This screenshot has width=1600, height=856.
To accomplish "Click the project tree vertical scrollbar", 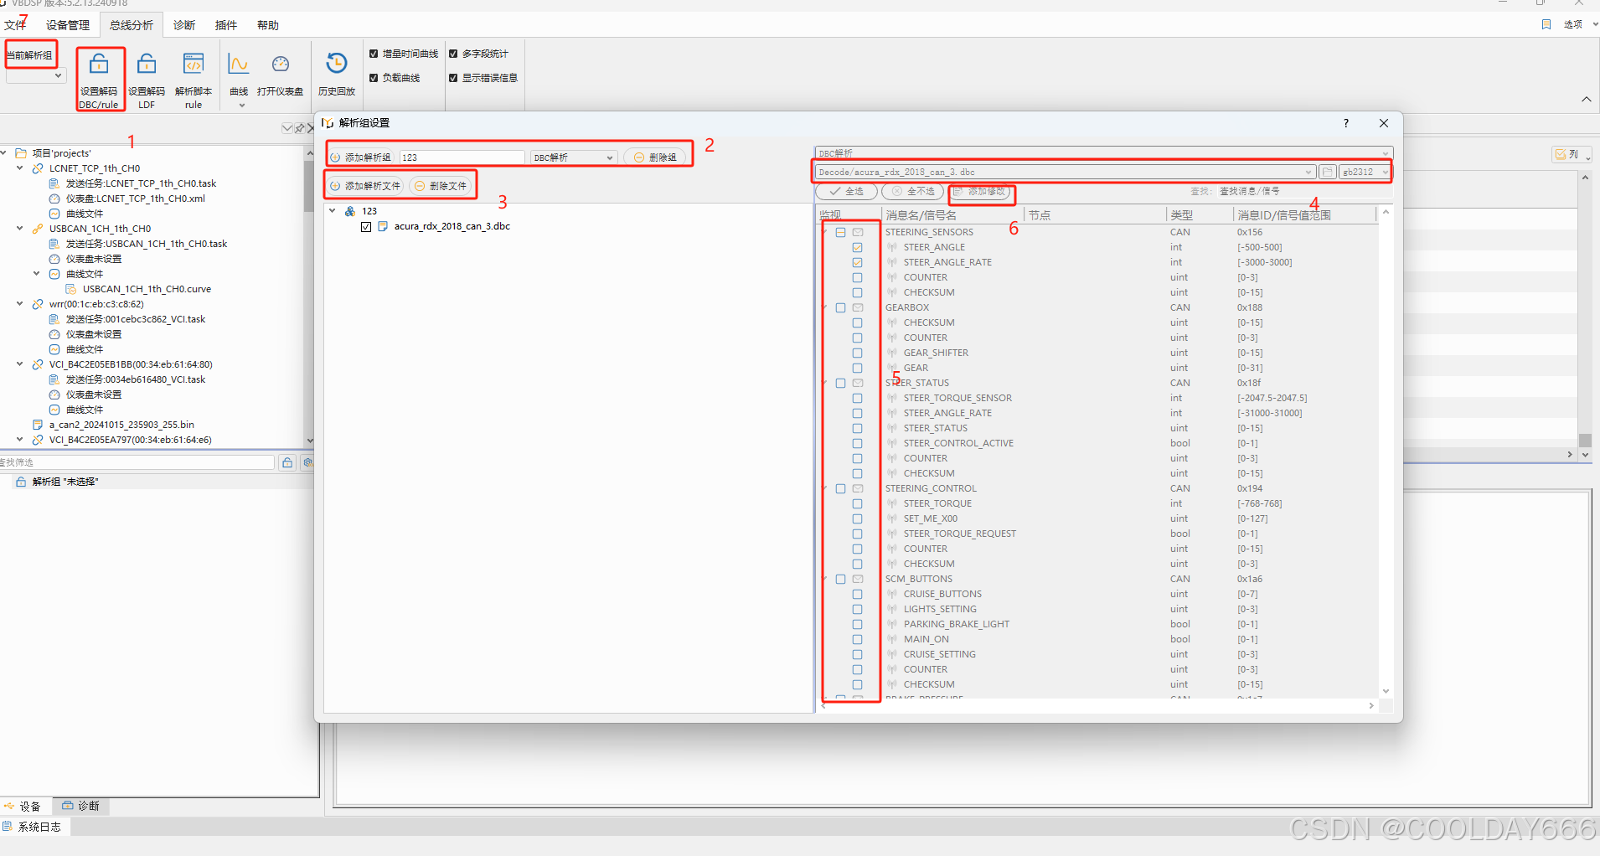I will click(309, 297).
